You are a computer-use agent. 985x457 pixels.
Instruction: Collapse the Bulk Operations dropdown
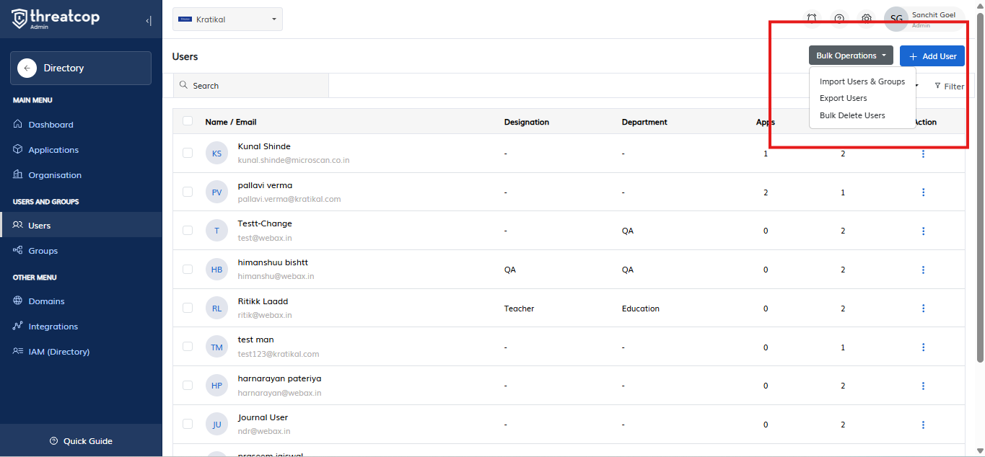tap(851, 56)
